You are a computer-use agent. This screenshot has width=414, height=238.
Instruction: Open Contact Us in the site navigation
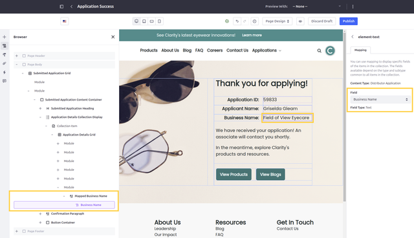click(x=237, y=50)
